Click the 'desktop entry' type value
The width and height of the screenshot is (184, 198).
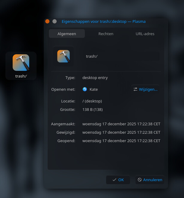(x=95, y=78)
